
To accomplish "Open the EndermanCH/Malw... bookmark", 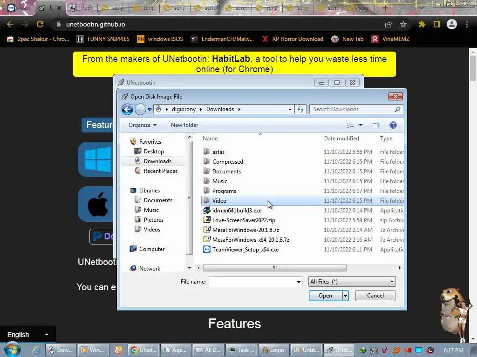I will 222,39.
